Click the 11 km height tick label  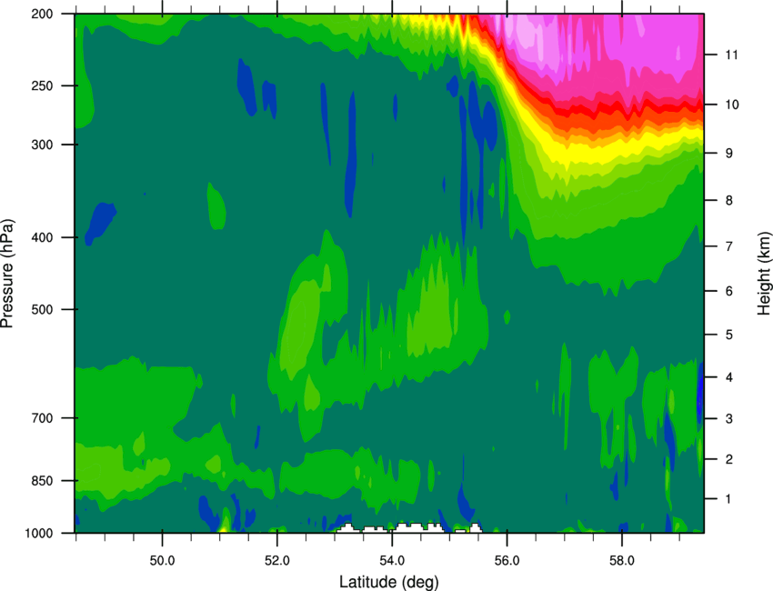tap(732, 55)
